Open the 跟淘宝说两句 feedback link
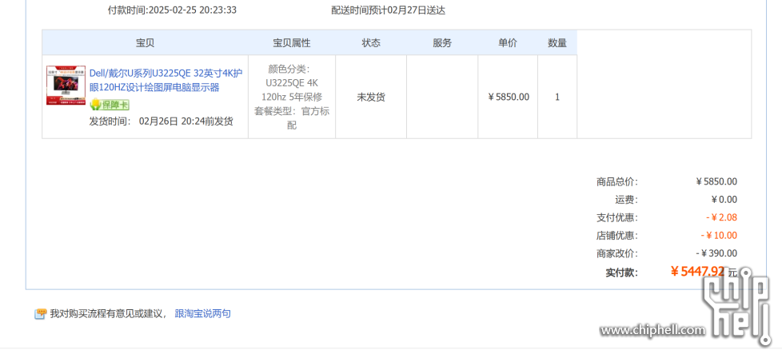 pos(202,313)
